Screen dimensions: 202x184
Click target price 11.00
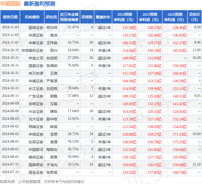tap(196, 50)
